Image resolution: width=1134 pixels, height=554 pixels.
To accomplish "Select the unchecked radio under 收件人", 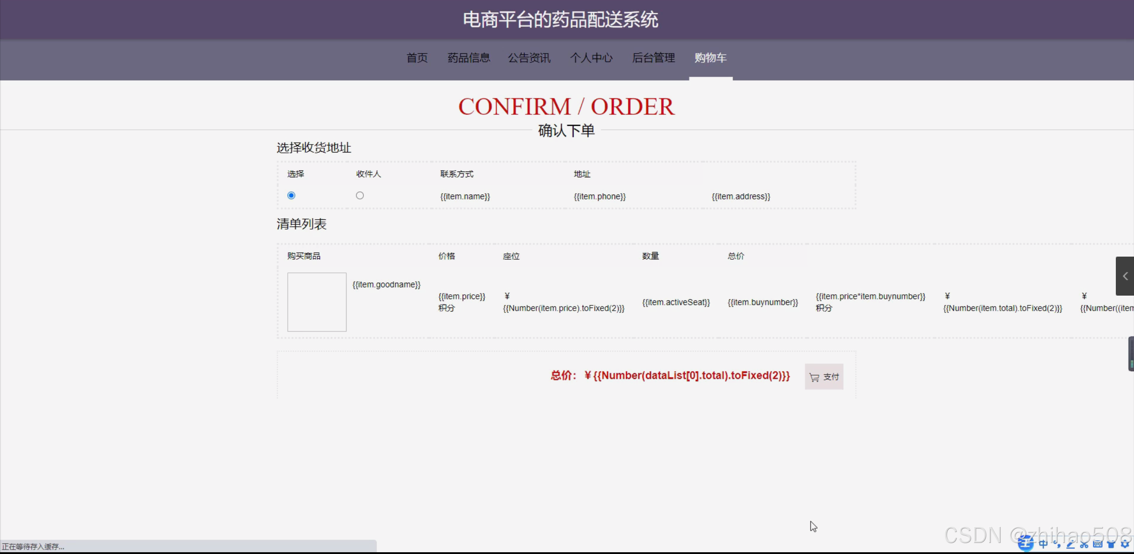I will 360,195.
